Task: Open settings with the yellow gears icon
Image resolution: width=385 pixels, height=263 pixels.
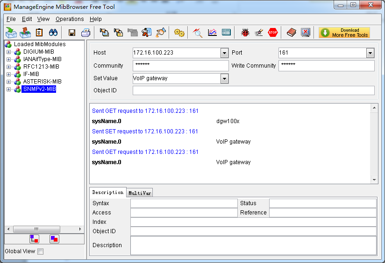Action: (179, 33)
